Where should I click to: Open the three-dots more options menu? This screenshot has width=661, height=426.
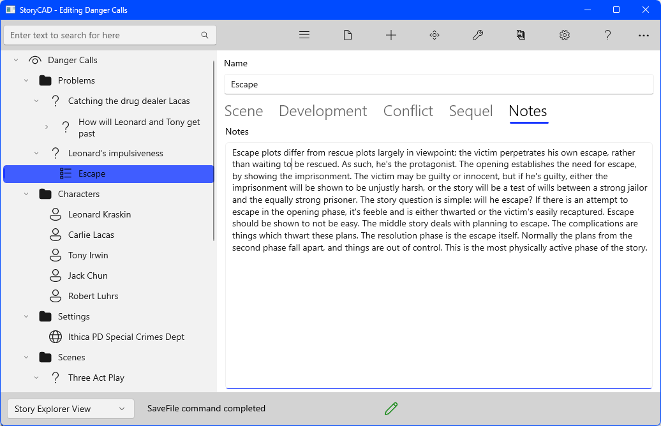pos(643,36)
